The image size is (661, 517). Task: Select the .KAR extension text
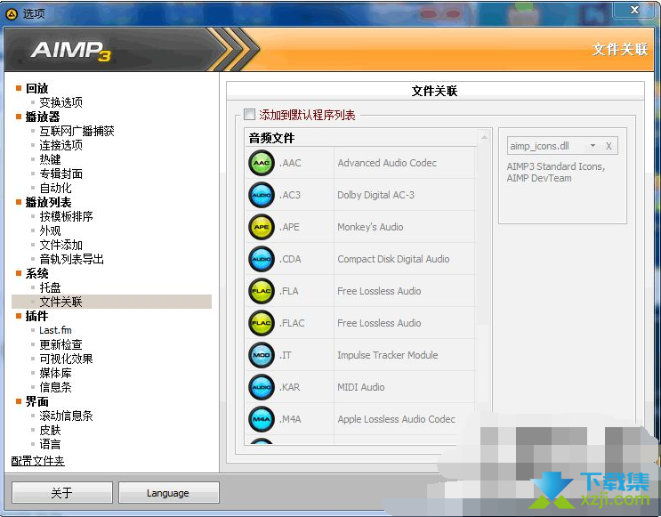coord(290,387)
